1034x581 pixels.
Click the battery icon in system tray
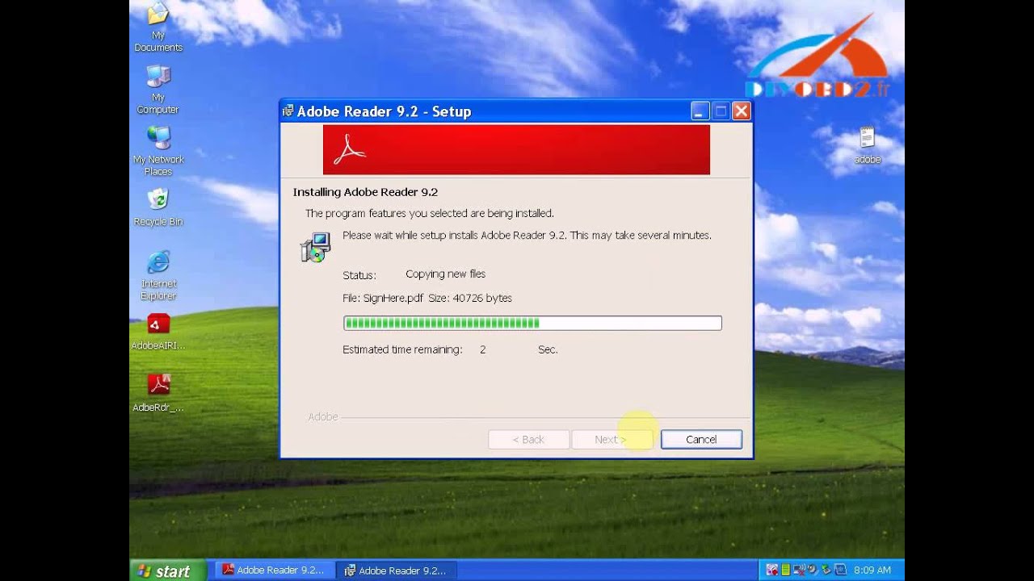pyautogui.click(x=785, y=570)
